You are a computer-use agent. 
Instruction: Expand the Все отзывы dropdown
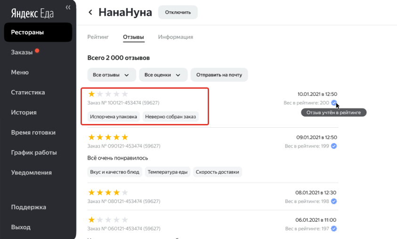[112, 75]
